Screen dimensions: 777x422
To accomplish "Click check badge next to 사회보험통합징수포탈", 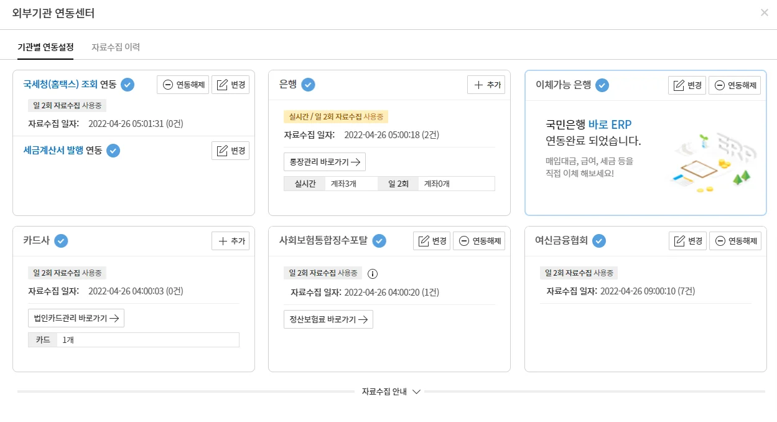I will click(x=379, y=241).
